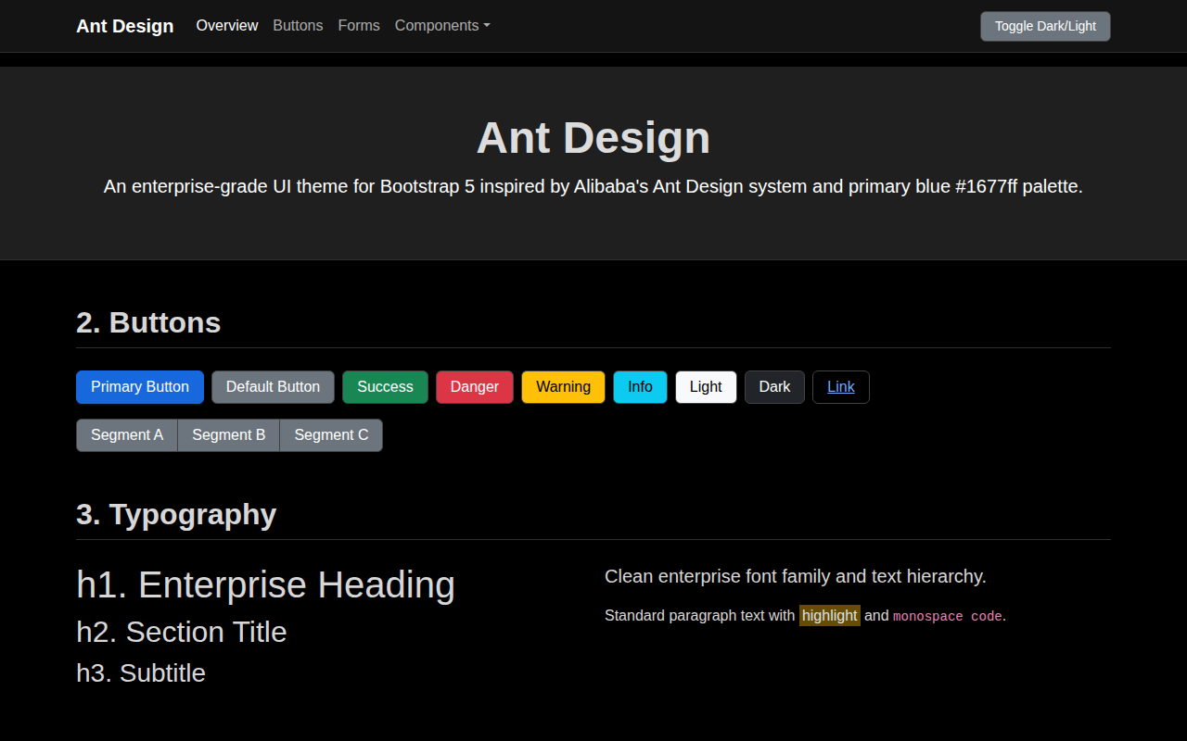
Task: Click the 'h2. Section Title' text
Action: click(x=182, y=632)
